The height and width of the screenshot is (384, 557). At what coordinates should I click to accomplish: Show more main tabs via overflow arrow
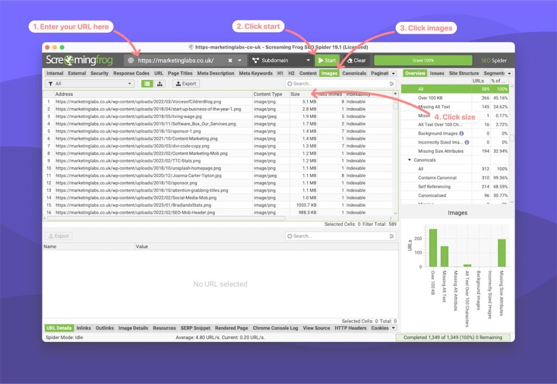[393, 73]
